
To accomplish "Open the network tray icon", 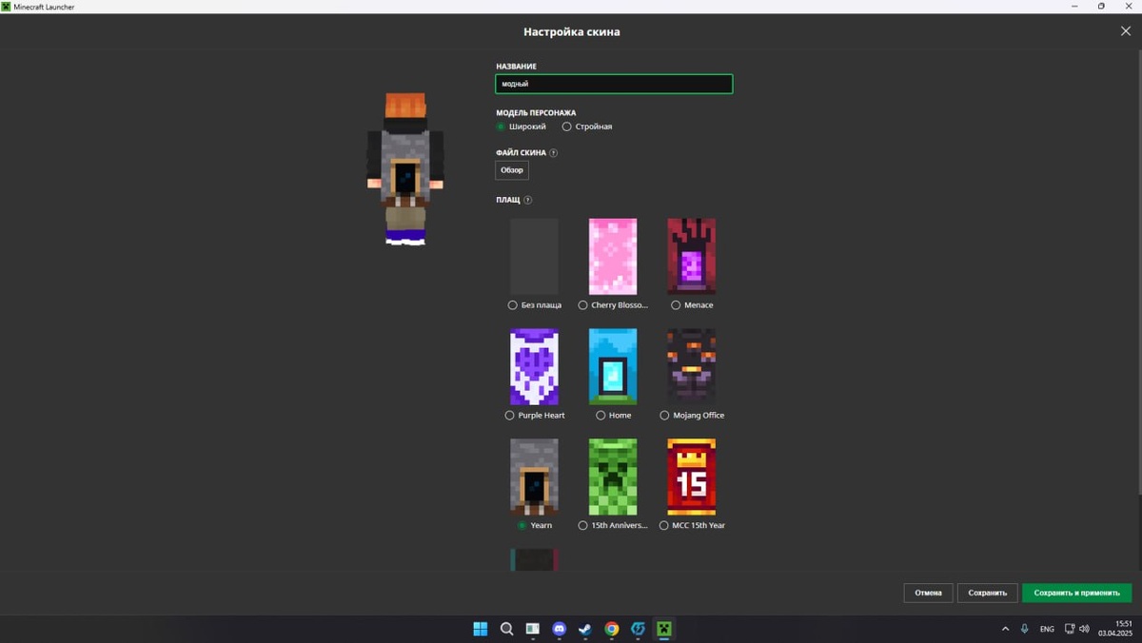I will [x=1070, y=629].
